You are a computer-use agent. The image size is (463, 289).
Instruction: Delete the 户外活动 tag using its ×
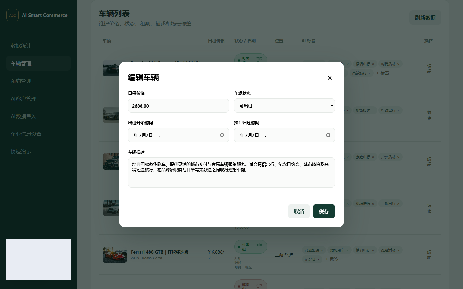tap(398, 157)
